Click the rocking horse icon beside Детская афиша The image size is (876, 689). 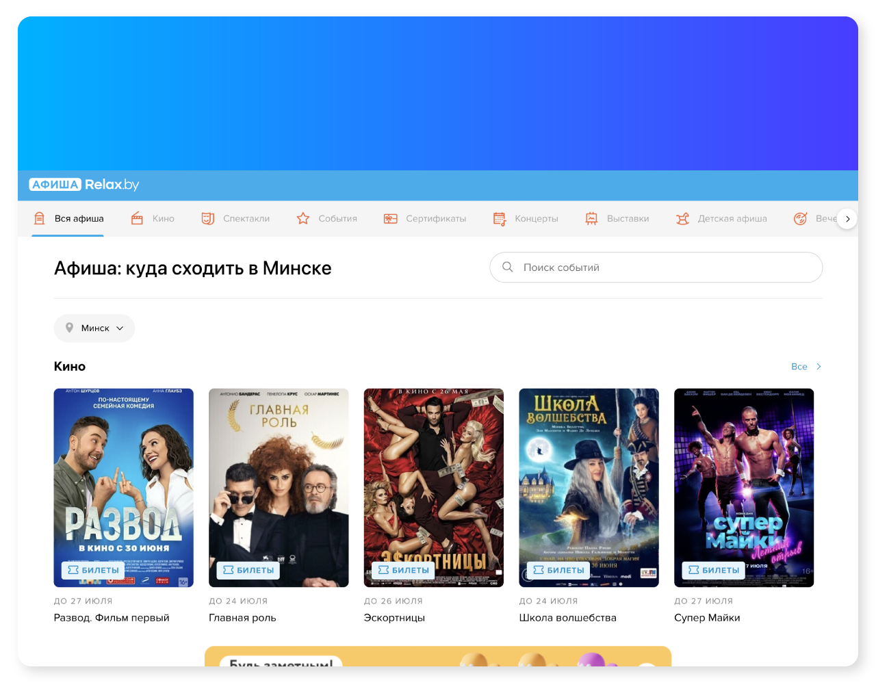tap(682, 218)
